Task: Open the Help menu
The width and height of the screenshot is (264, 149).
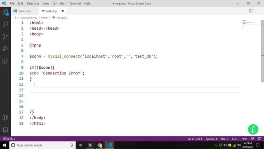Action: tap(87, 3)
